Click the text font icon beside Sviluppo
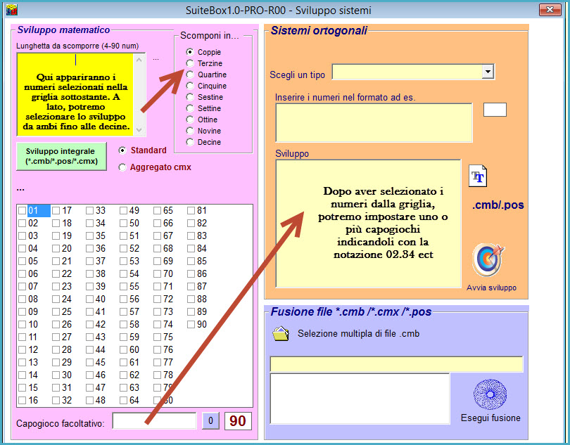The width and height of the screenshot is (570, 445). tap(478, 176)
